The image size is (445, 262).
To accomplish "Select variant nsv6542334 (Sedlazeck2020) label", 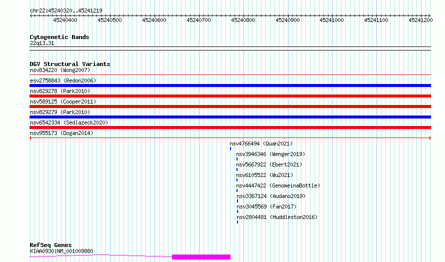I will (x=69, y=122).
